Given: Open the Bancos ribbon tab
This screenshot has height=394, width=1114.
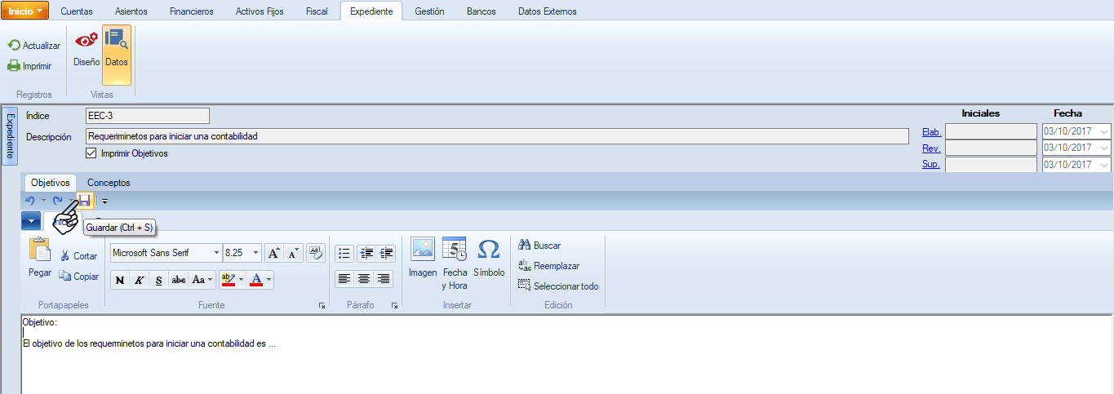Looking at the screenshot, I should [481, 11].
